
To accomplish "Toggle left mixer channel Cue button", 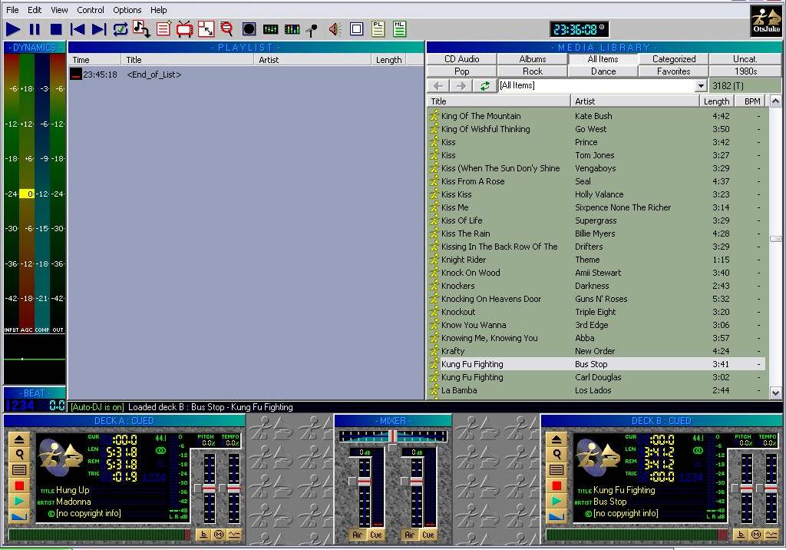I will [376, 535].
